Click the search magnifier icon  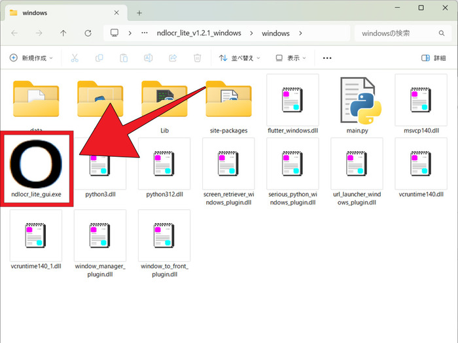point(442,33)
